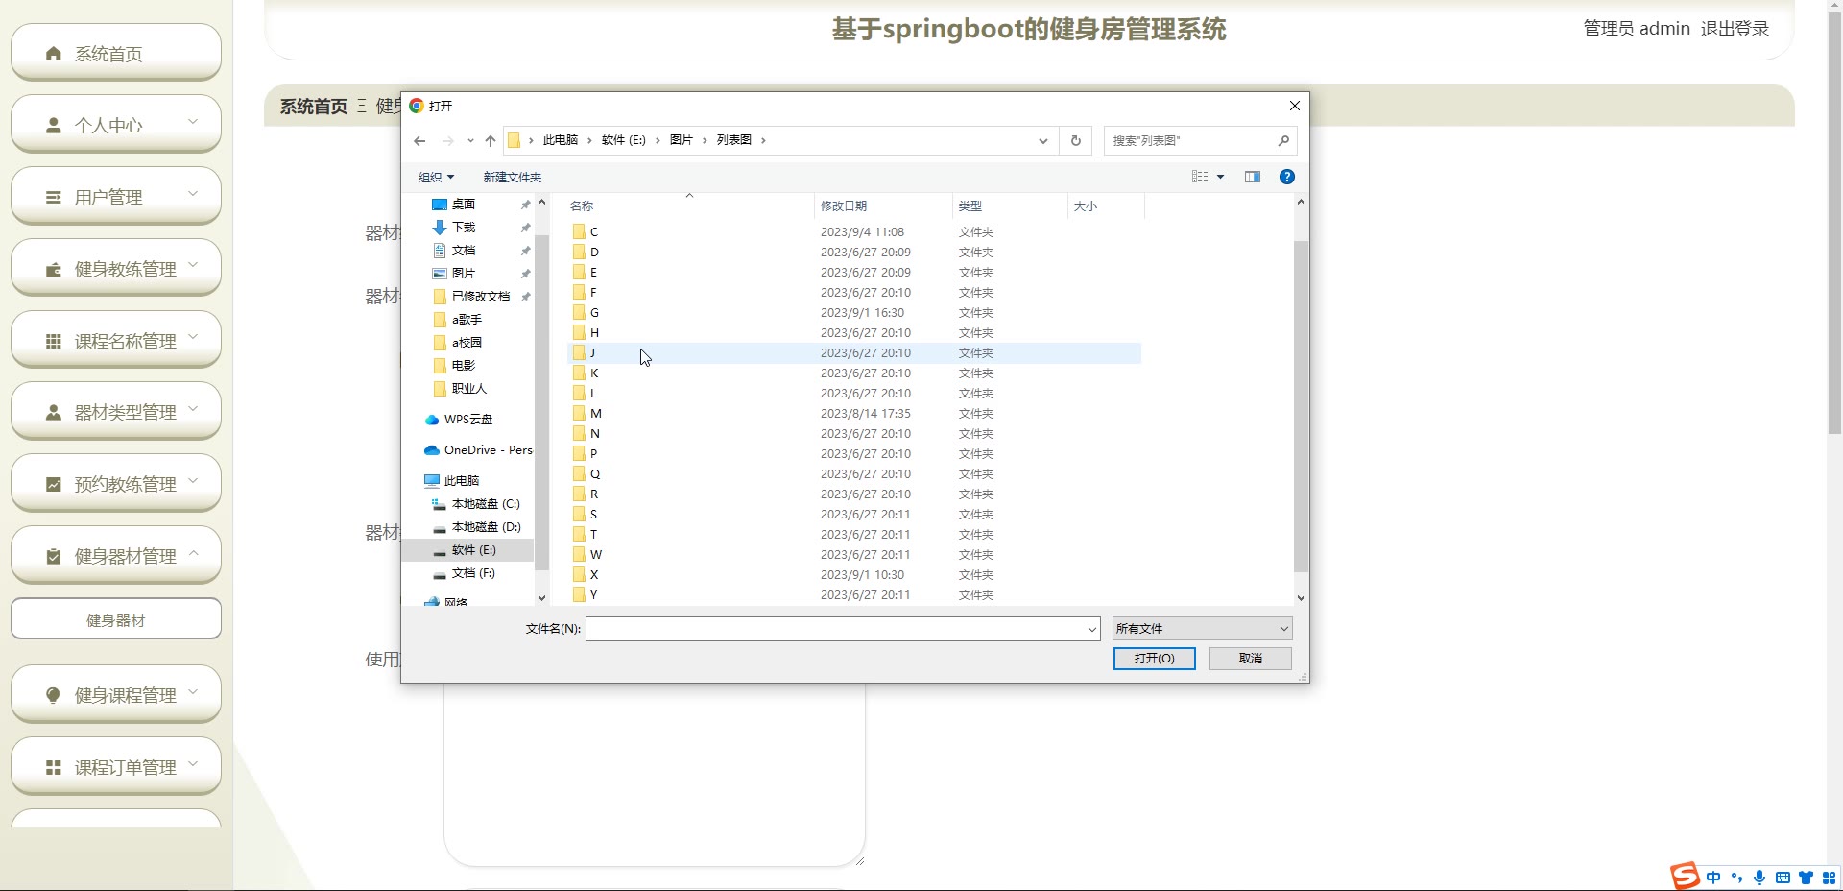1843x891 pixels.
Task: Select folder G icon
Action: pyautogui.click(x=579, y=312)
